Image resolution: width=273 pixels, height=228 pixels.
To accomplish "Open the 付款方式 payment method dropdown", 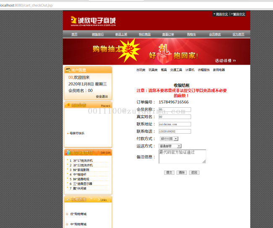I will coord(169,139).
